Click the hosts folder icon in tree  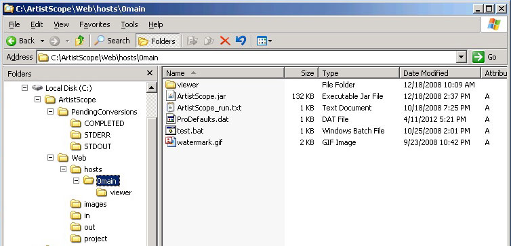coord(76,169)
